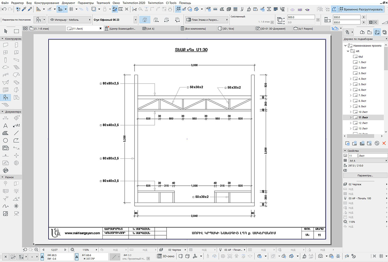The height and width of the screenshot is (262, 388).
Task: Open the 3D-окно window button
Action: 166,256
